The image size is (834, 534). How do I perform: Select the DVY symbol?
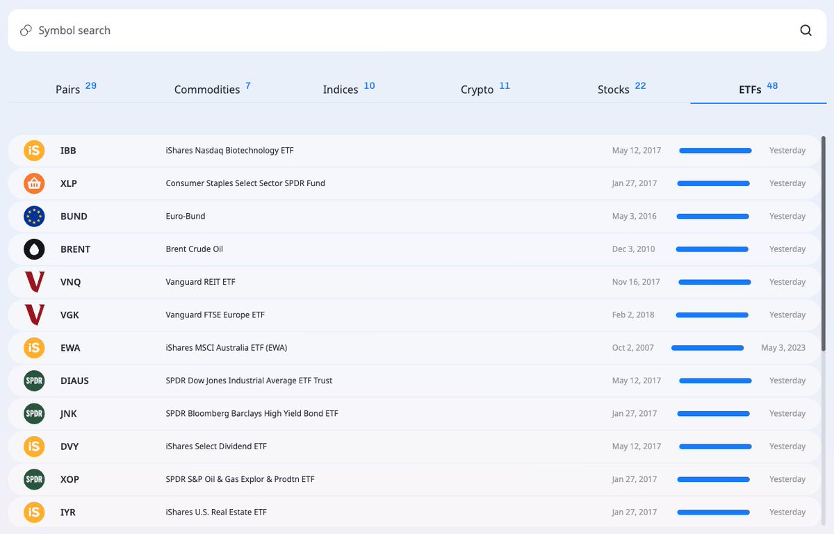pyautogui.click(x=69, y=447)
